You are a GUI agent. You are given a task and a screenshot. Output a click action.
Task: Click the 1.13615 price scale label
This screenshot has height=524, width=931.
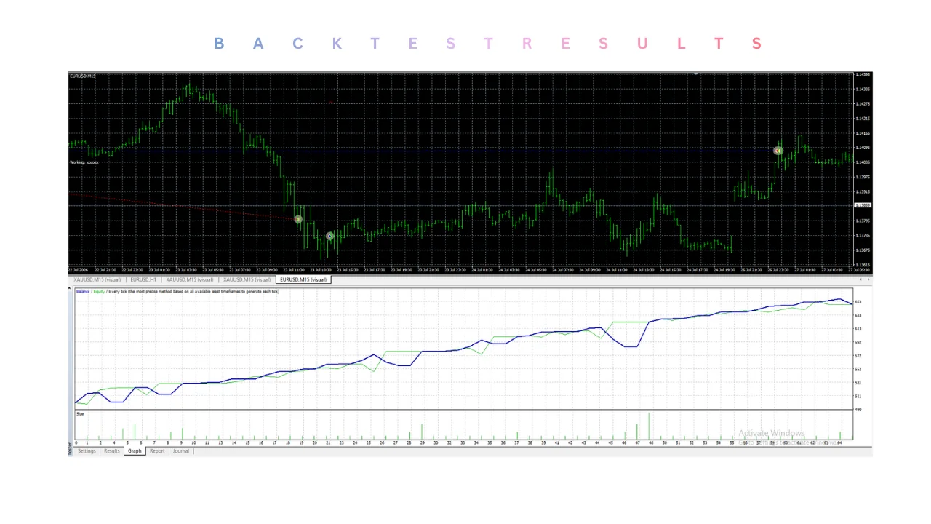(x=863, y=265)
